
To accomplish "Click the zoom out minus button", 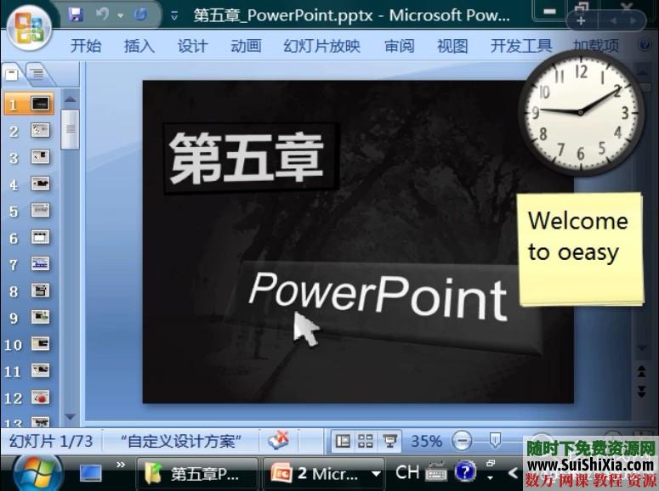I will tap(462, 441).
